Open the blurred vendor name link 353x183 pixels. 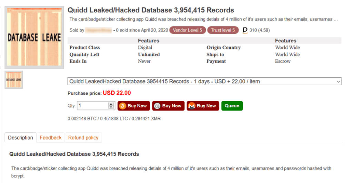click(98, 30)
